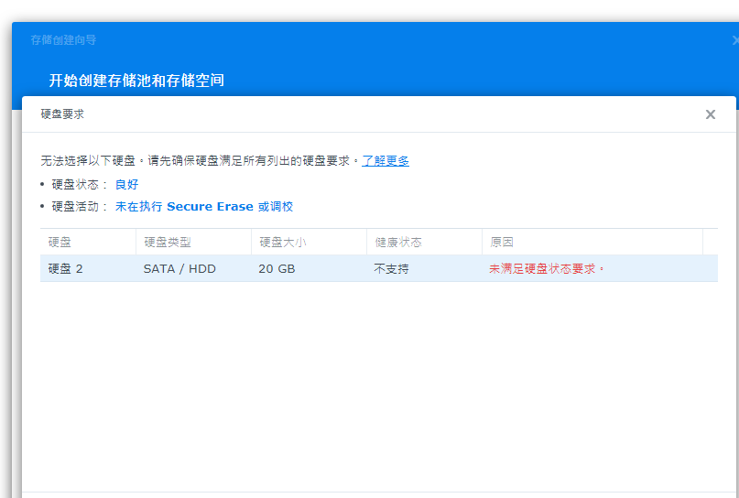The image size is (739, 498).
Task: Sort by 硬盘类型 column header
Action: pos(168,243)
